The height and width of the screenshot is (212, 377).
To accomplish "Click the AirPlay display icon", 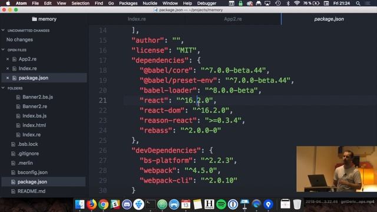I will pos(267,3).
